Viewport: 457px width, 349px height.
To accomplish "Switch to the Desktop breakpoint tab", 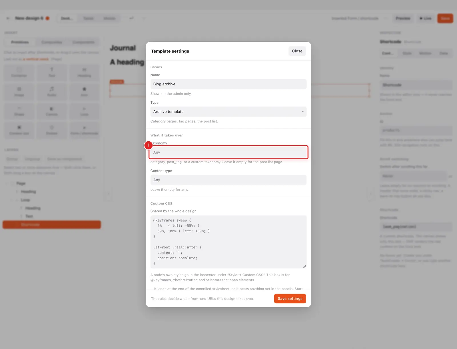I will coord(67,18).
